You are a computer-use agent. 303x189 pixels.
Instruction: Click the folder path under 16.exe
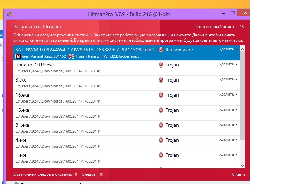pos(58,101)
